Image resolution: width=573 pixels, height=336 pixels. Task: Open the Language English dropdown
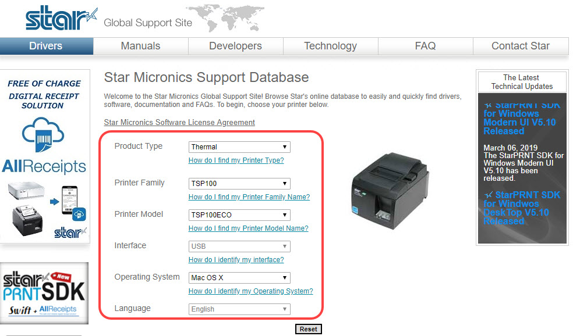(239, 309)
